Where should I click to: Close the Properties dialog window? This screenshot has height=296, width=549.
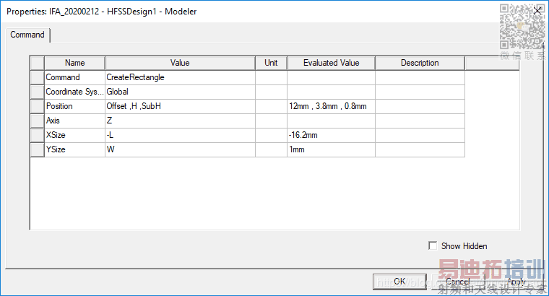coord(537,11)
